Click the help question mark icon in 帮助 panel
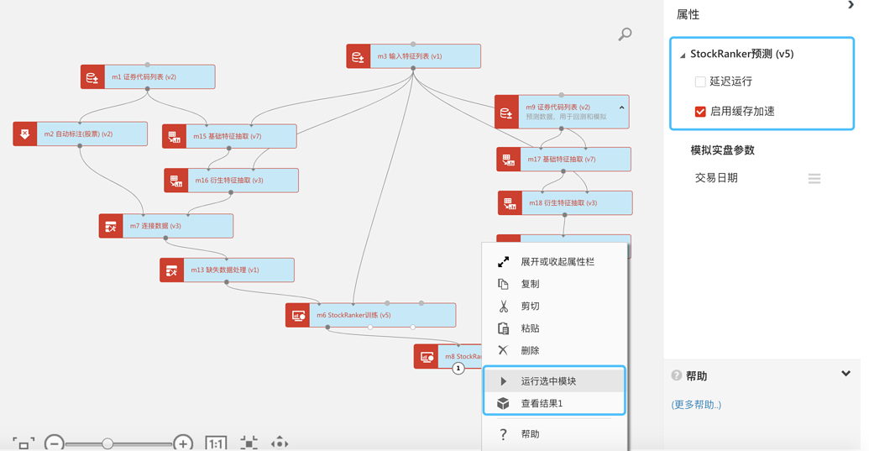This screenshot has height=451, width=869. pyautogui.click(x=676, y=375)
